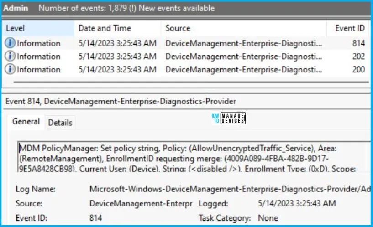Select the event row with ID 200
This screenshot has width=373, height=227.
(x=186, y=69)
